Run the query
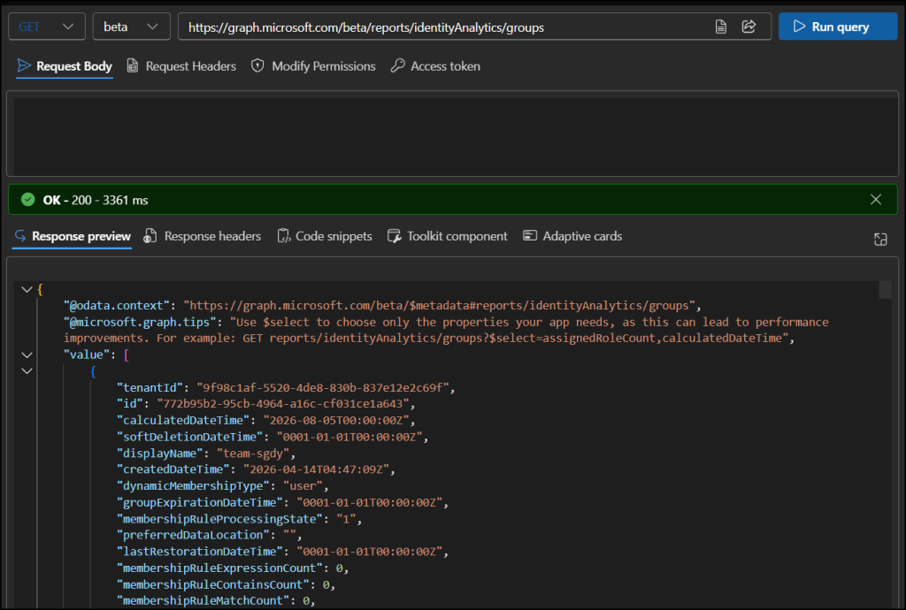Image resolution: width=906 pixels, height=610 pixels. click(838, 27)
